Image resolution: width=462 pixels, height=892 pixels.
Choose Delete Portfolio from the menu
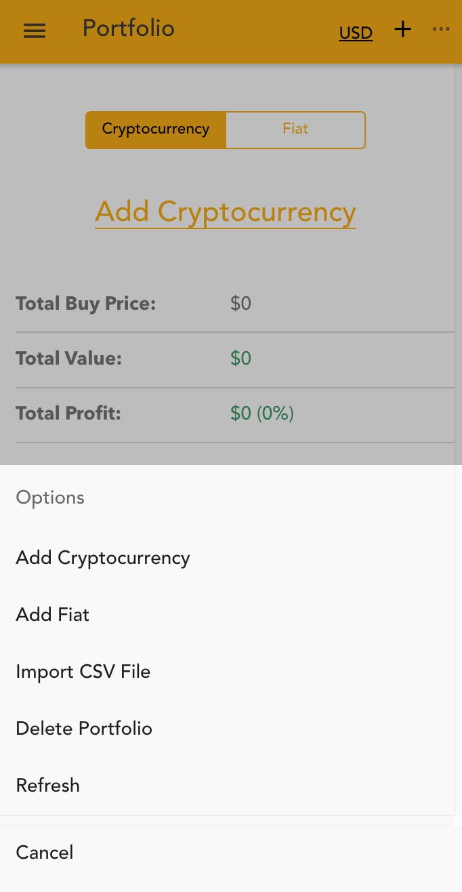point(83,729)
